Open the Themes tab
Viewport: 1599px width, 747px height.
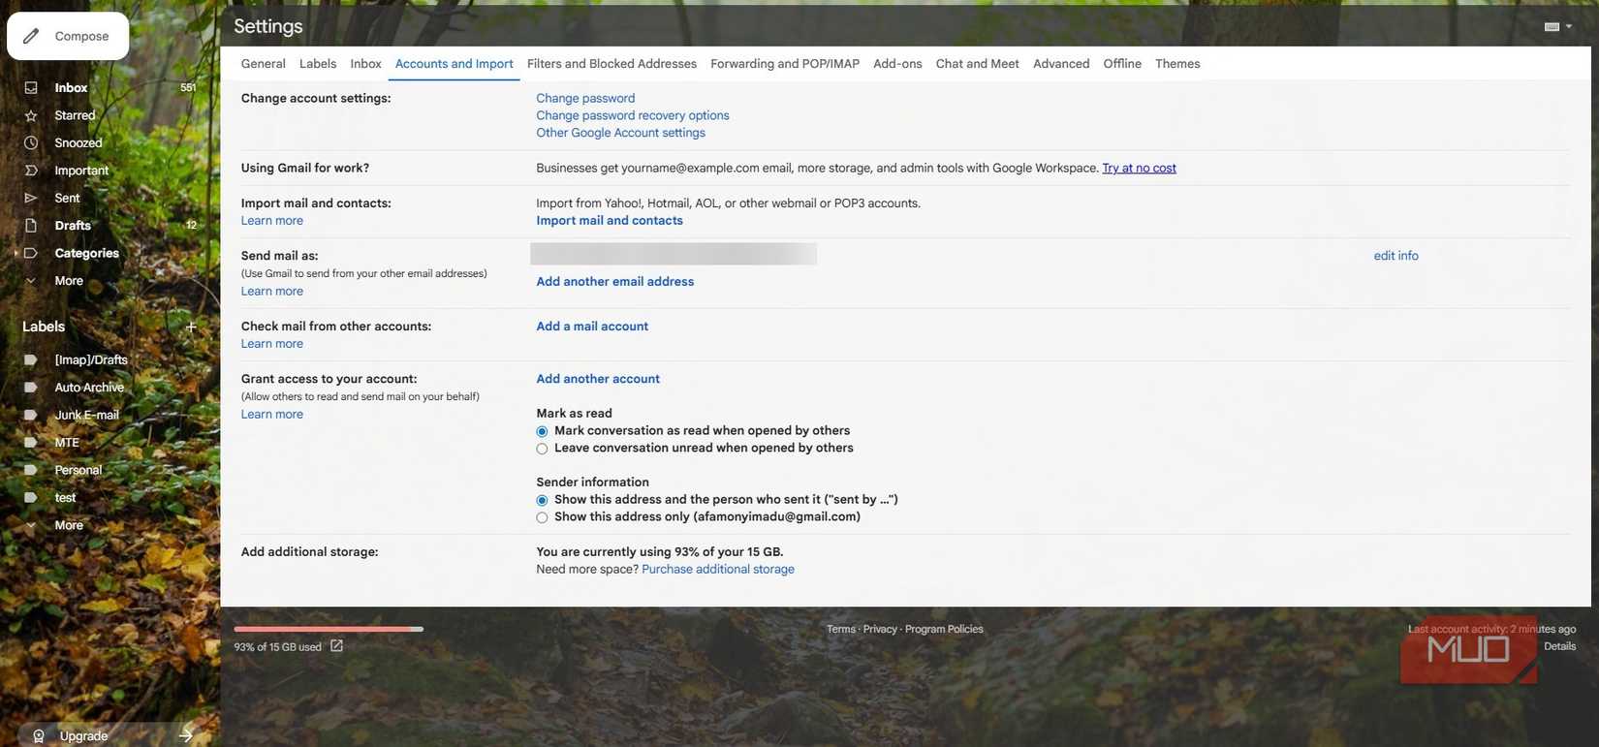[x=1177, y=64]
